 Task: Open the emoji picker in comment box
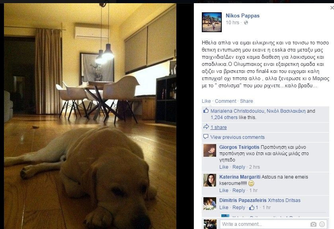pos(322,224)
